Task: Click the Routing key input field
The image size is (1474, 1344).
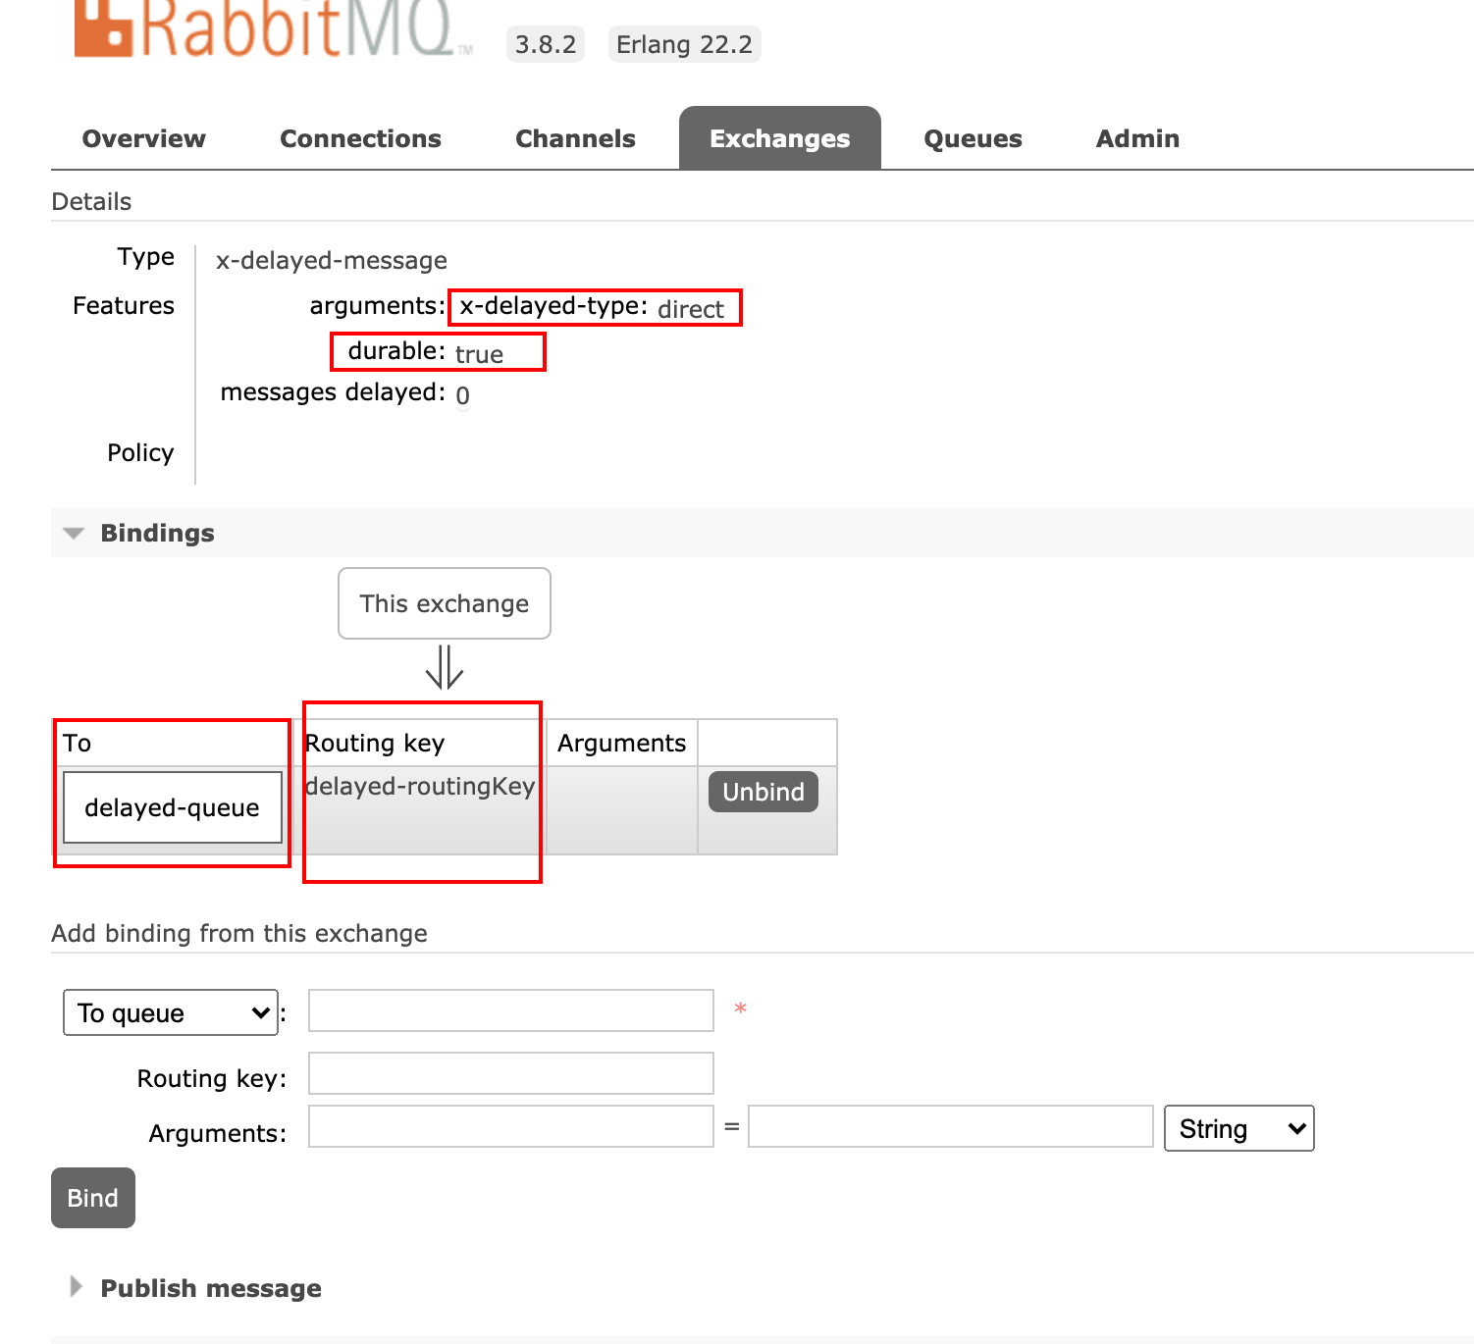Action: click(x=510, y=1073)
